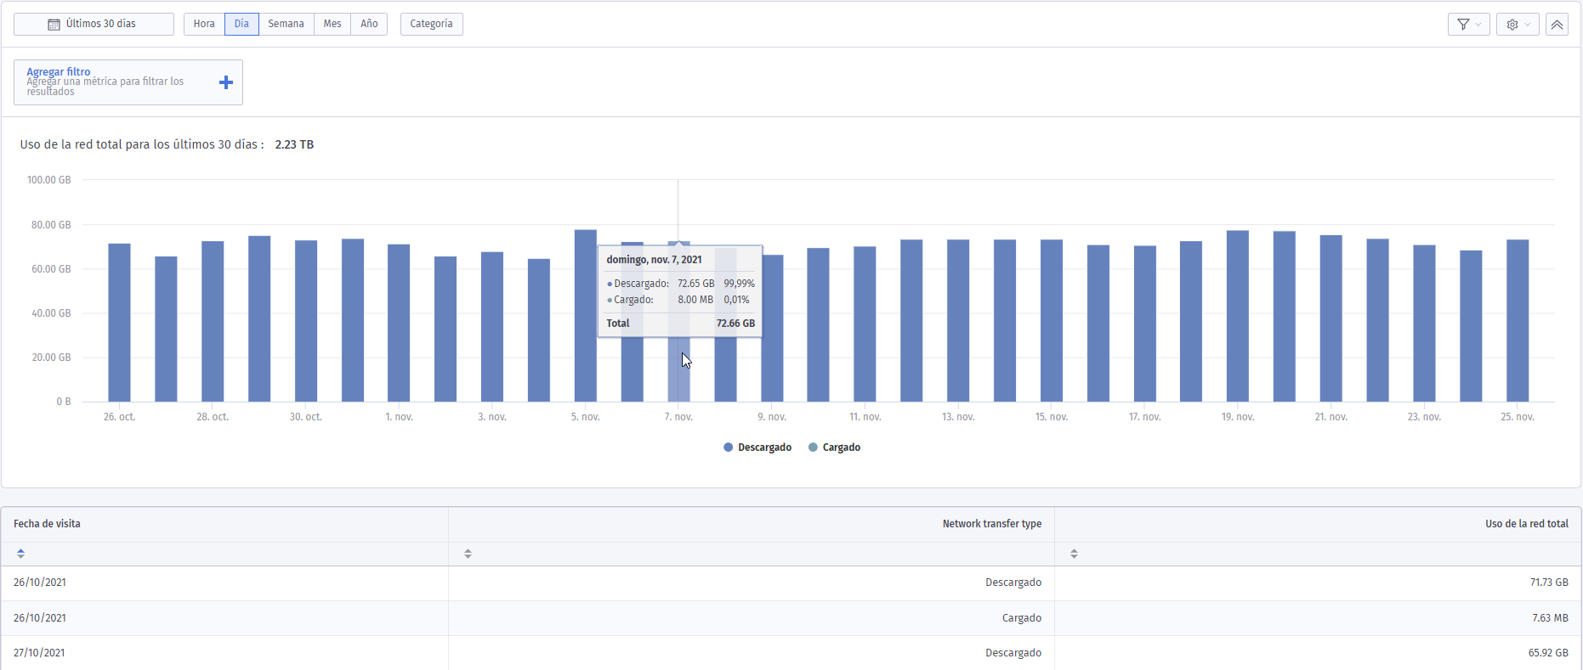Open the filter funnel dropdown
Screen dimensions: 1583x670
[1468, 25]
